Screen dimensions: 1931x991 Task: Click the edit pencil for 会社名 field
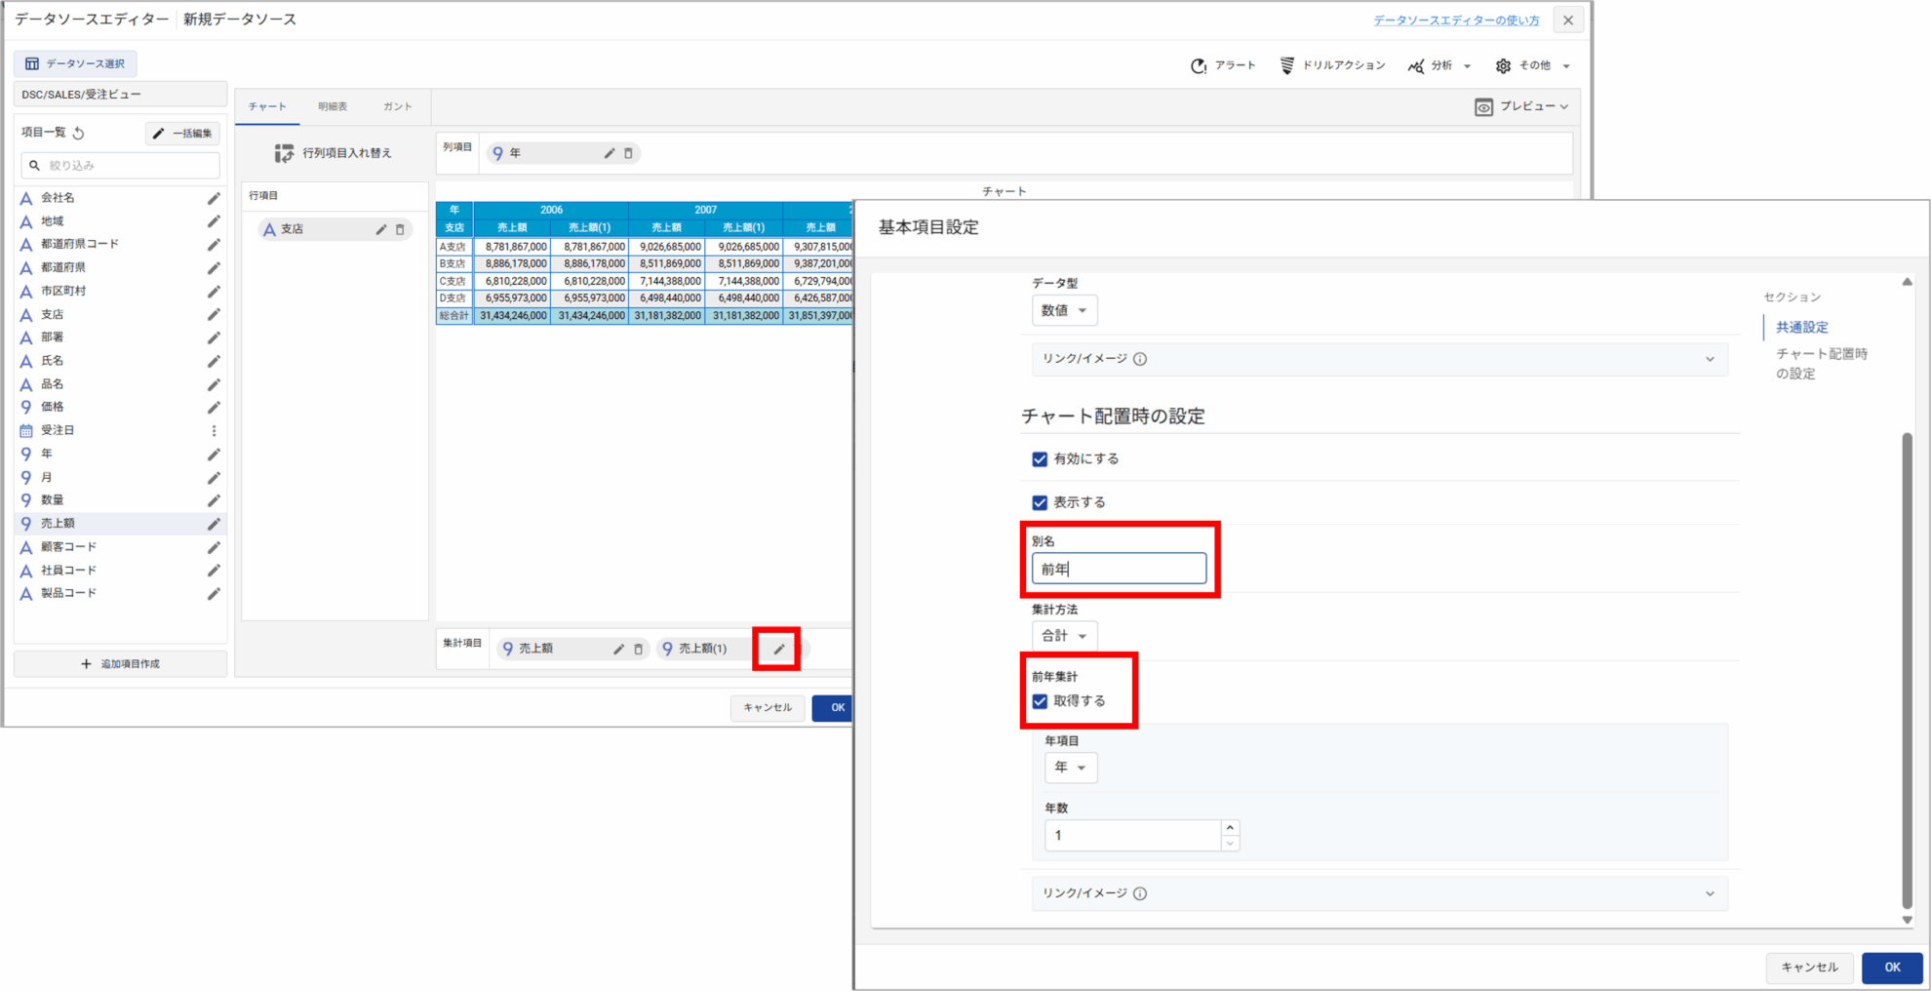(214, 198)
